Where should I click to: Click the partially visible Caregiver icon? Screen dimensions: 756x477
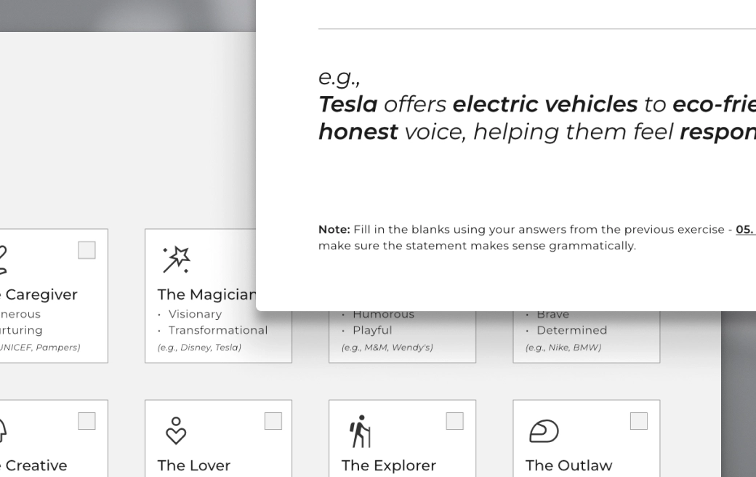[3, 260]
